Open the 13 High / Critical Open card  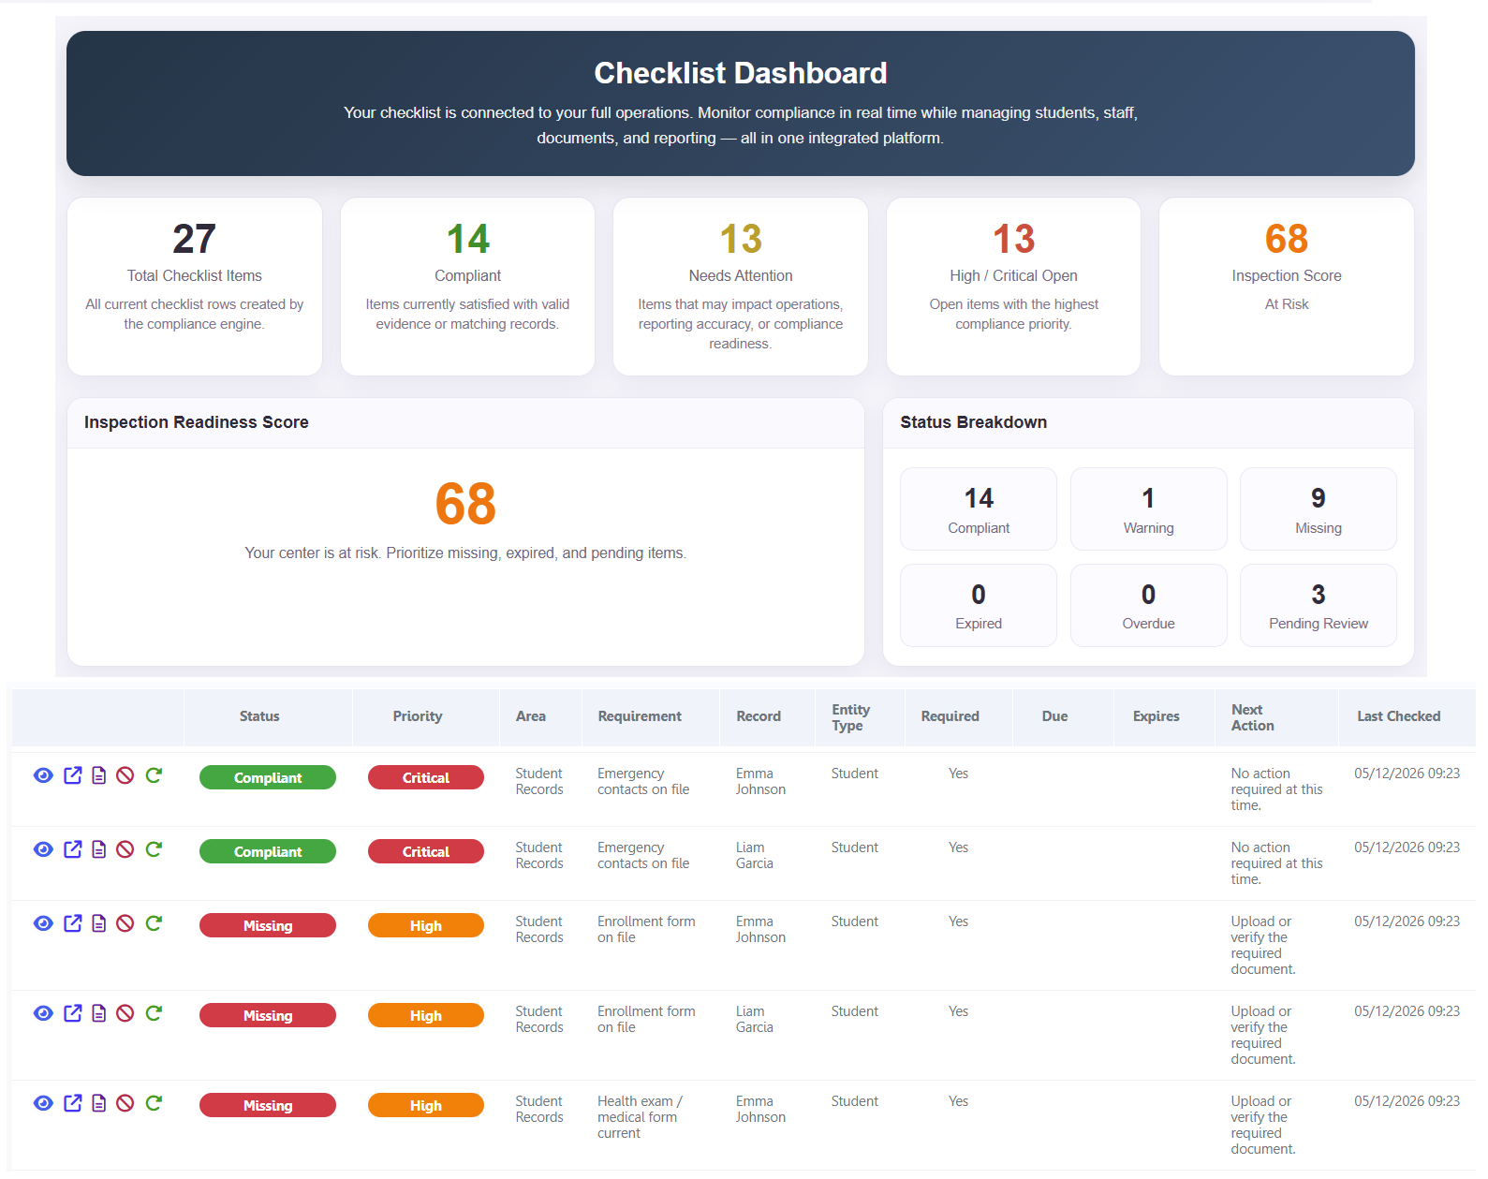tap(1014, 287)
